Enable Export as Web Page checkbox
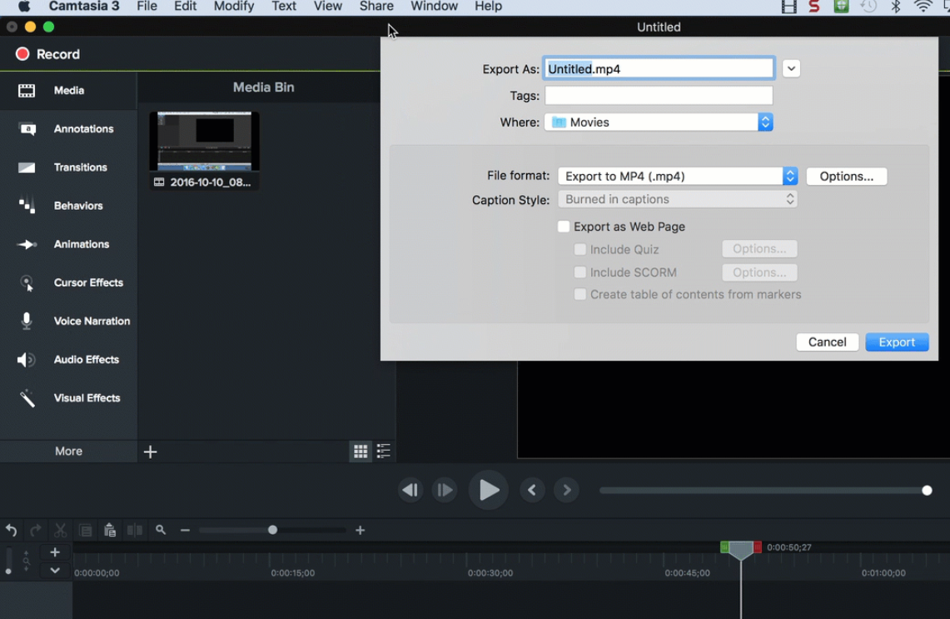This screenshot has height=619, width=950. tap(564, 227)
